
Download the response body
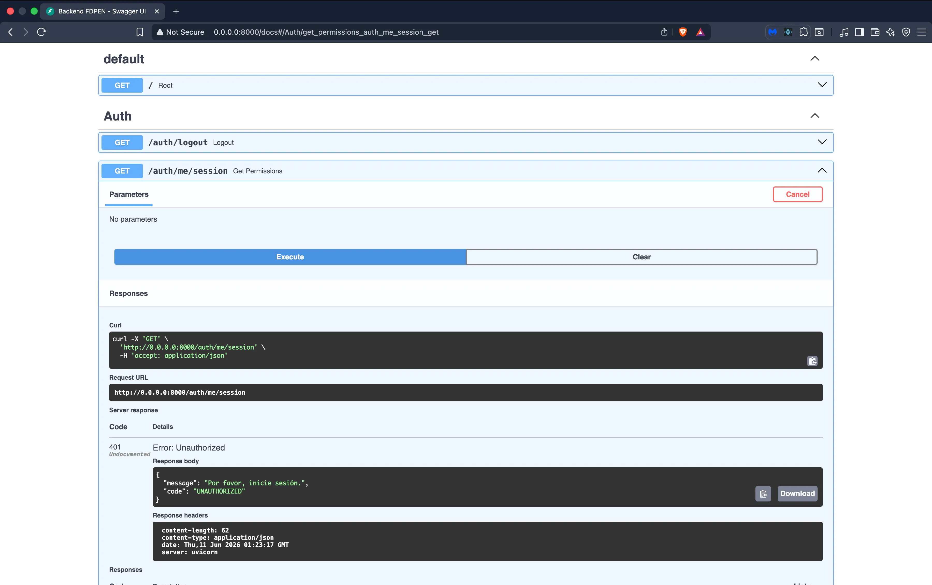(797, 494)
